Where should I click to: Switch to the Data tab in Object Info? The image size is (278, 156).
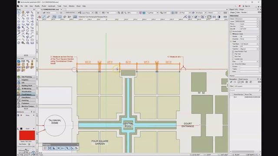tap(238, 13)
